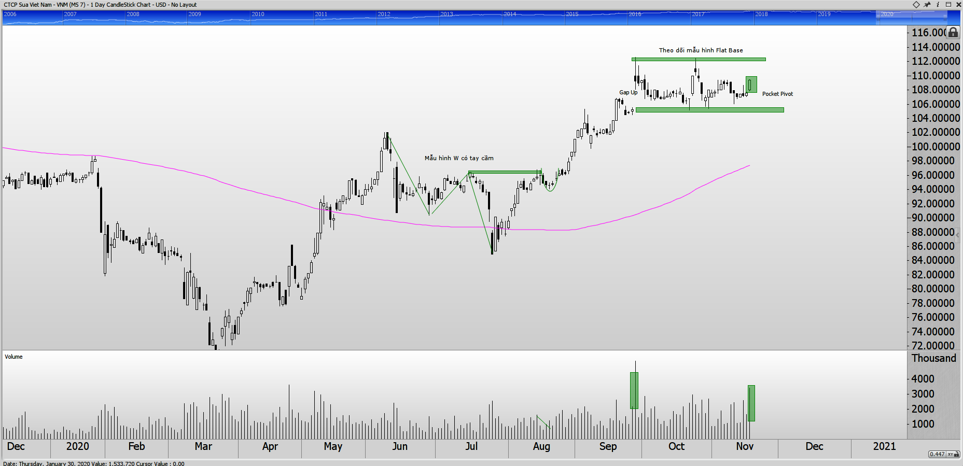963x466 pixels.
Task: Click the green highlighted November volume bar
Action: coord(751,403)
